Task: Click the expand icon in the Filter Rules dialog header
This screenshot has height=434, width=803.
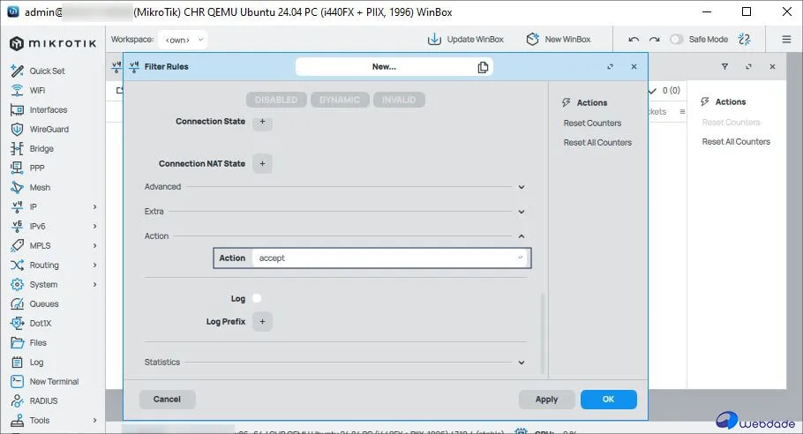Action: (610, 67)
